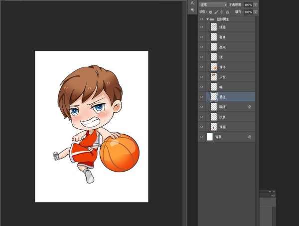Select the white 背景 layer thumbnail

(x=210, y=137)
